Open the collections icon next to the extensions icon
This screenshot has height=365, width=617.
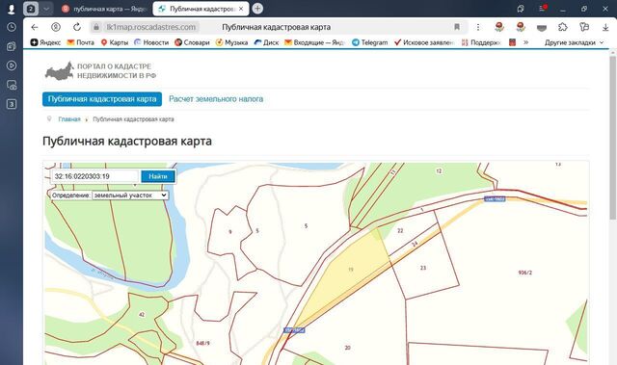point(584,27)
